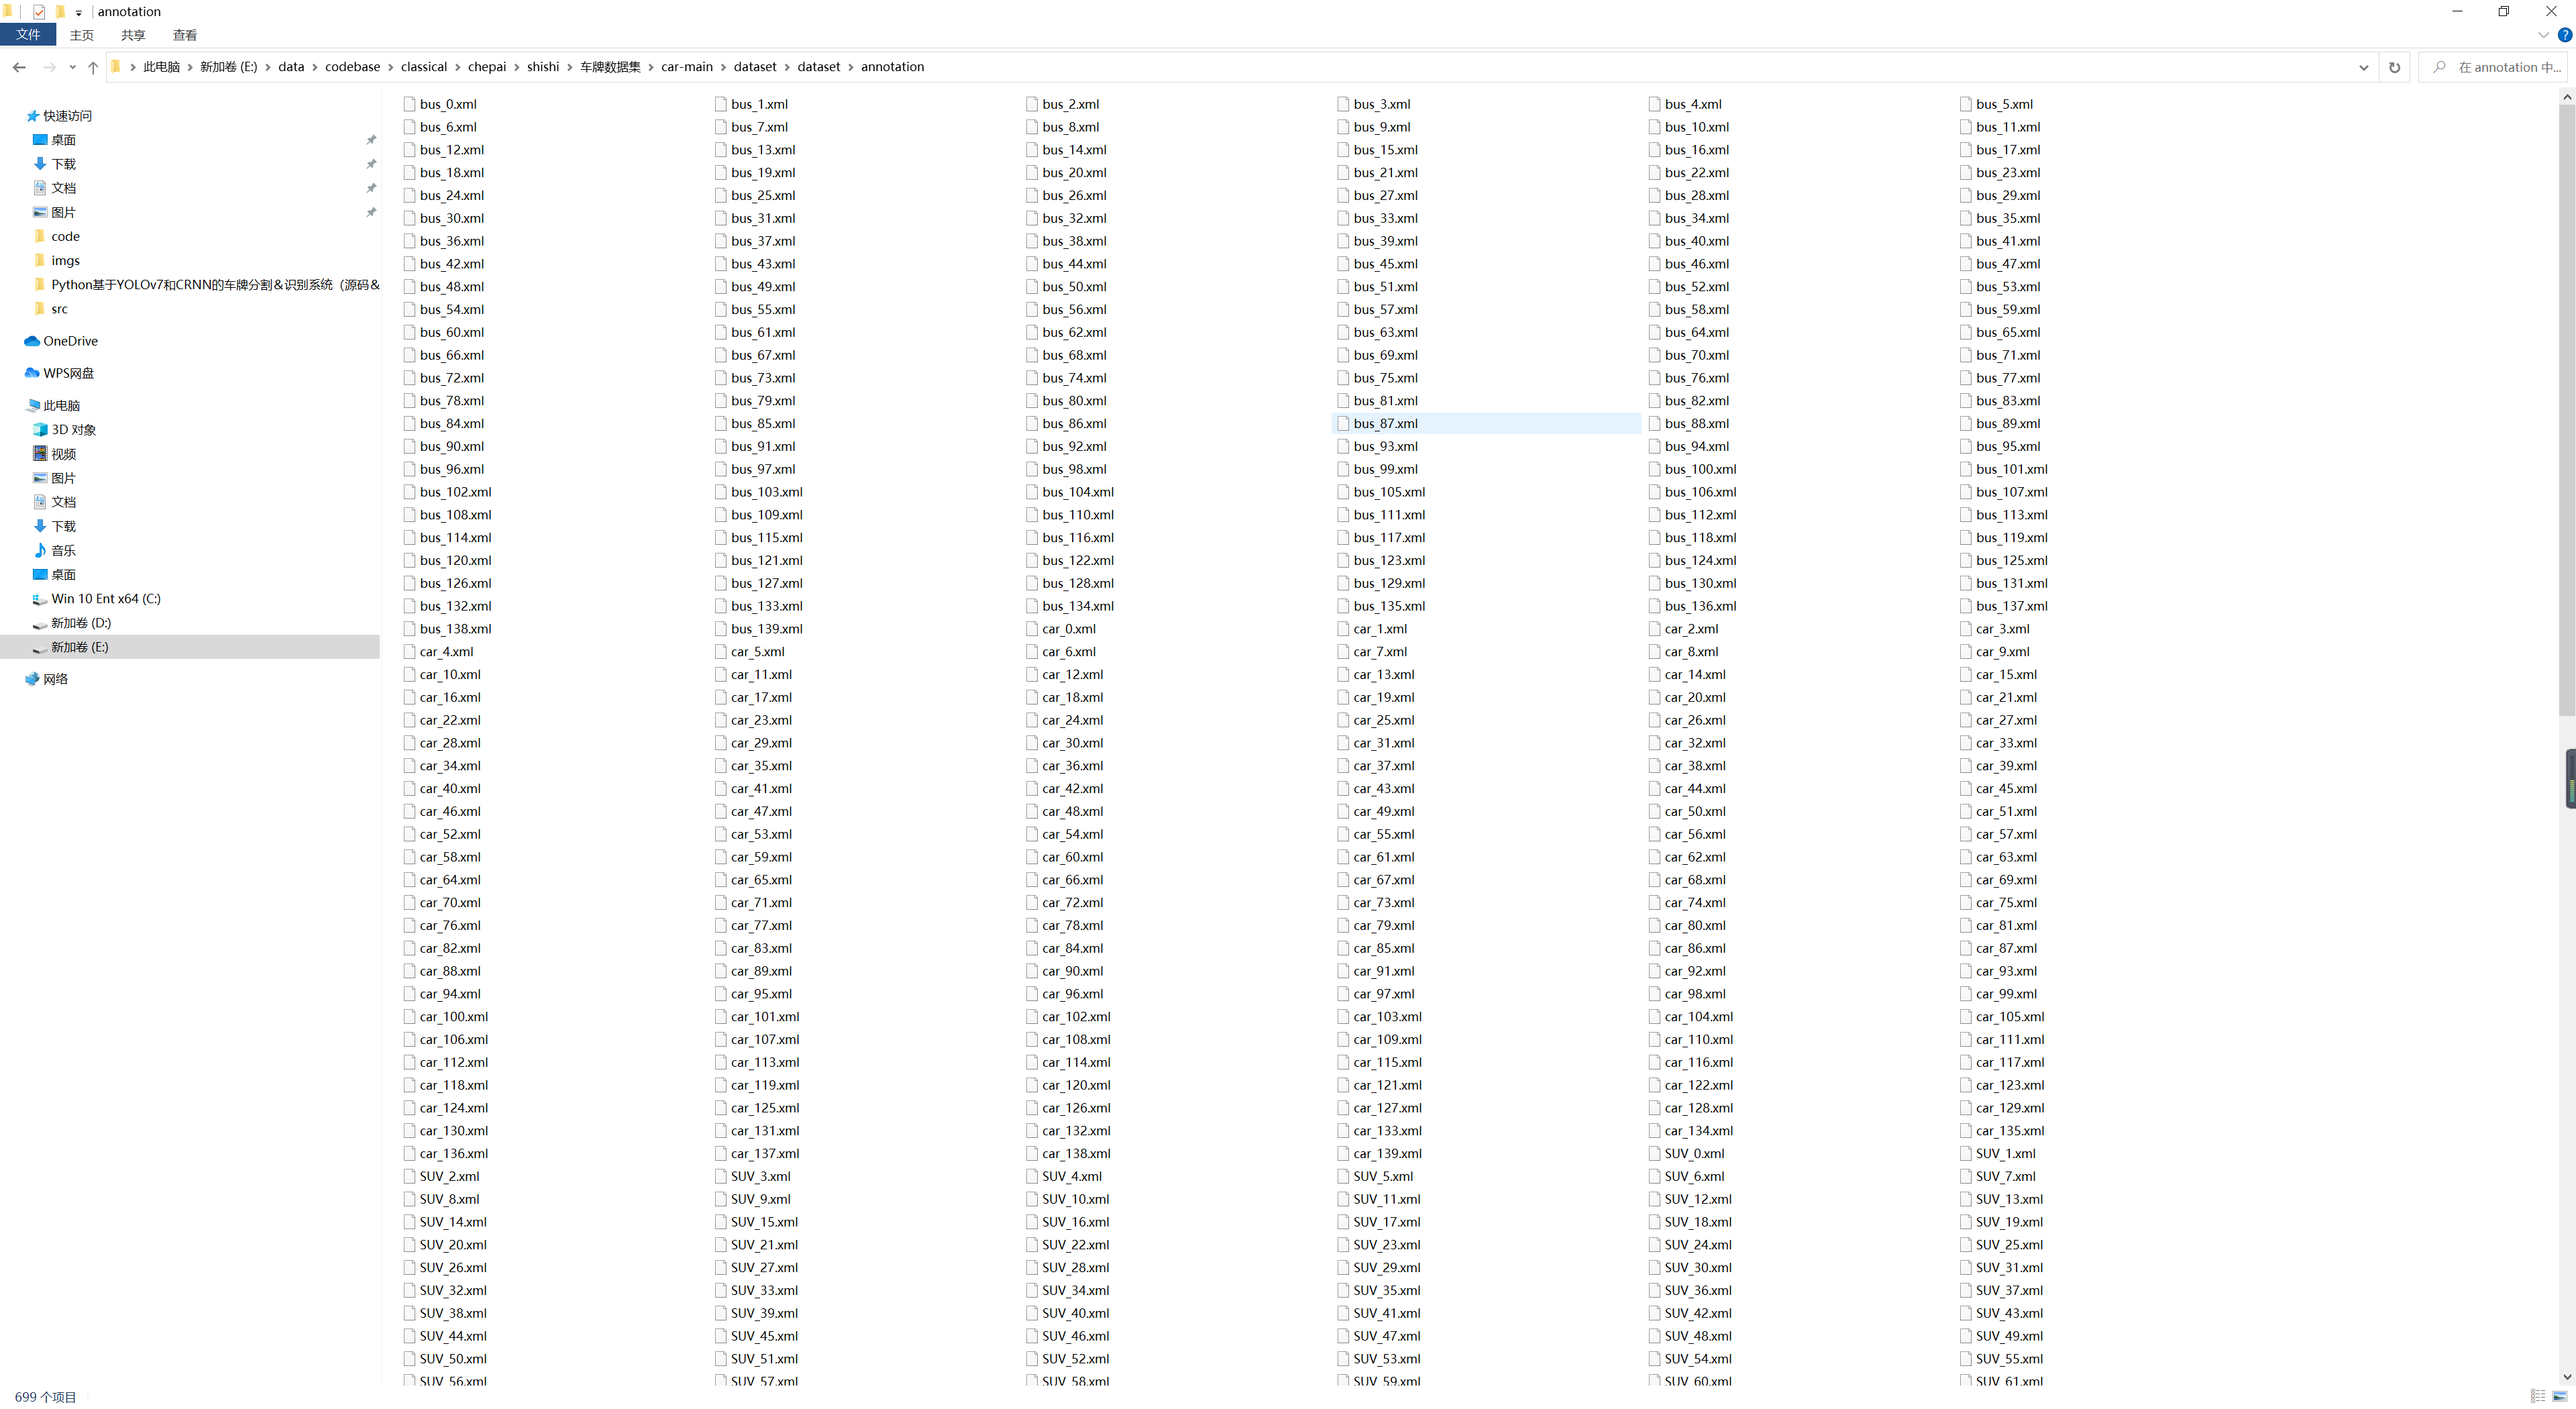Switch to large icons view mode

click(2560, 1396)
